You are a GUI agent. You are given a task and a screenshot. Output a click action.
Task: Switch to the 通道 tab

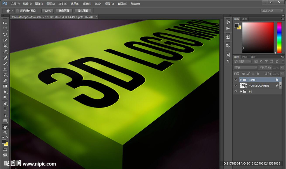tap(245, 57)
